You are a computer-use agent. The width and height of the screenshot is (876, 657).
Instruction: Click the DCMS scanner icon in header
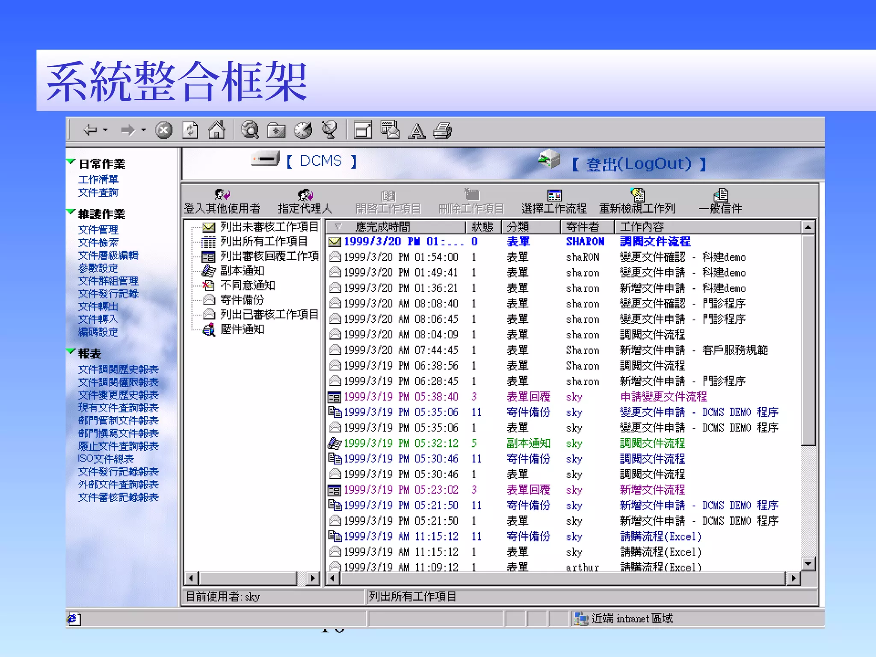click(x=266, y=159)
